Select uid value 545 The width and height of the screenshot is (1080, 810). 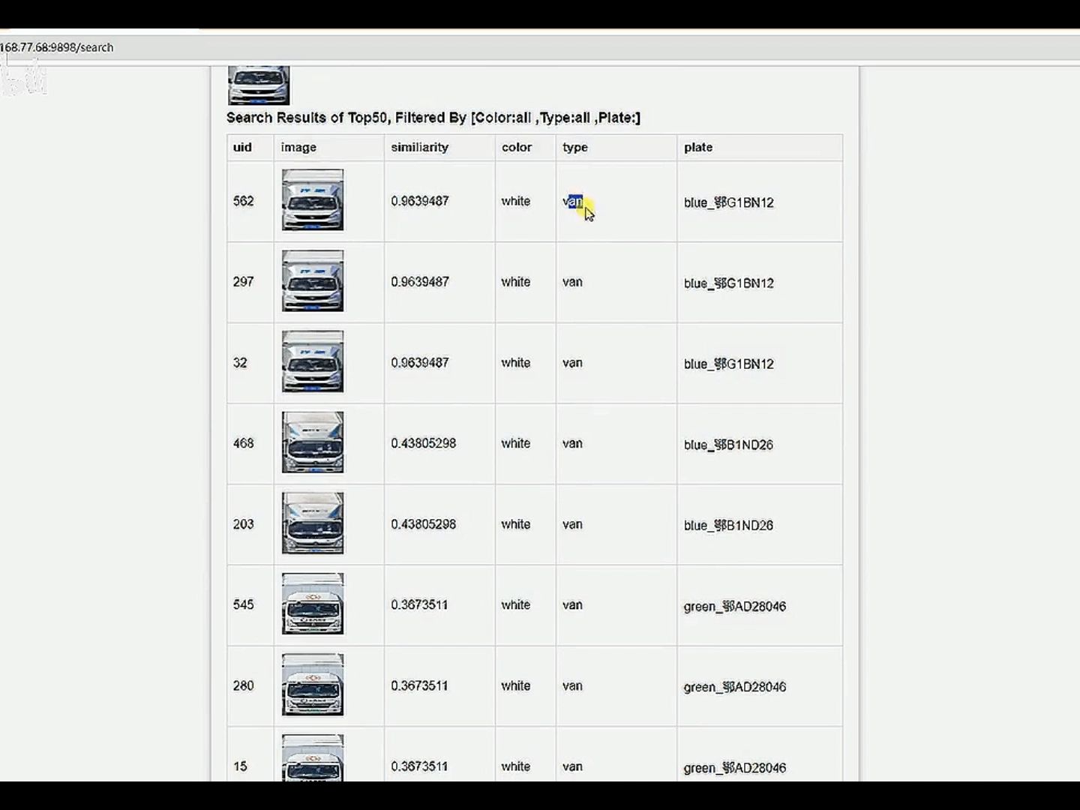tap(243, 604)
